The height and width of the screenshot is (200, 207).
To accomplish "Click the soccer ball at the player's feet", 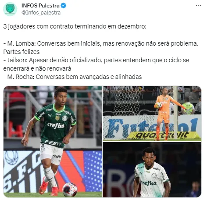I will [70, 189].
